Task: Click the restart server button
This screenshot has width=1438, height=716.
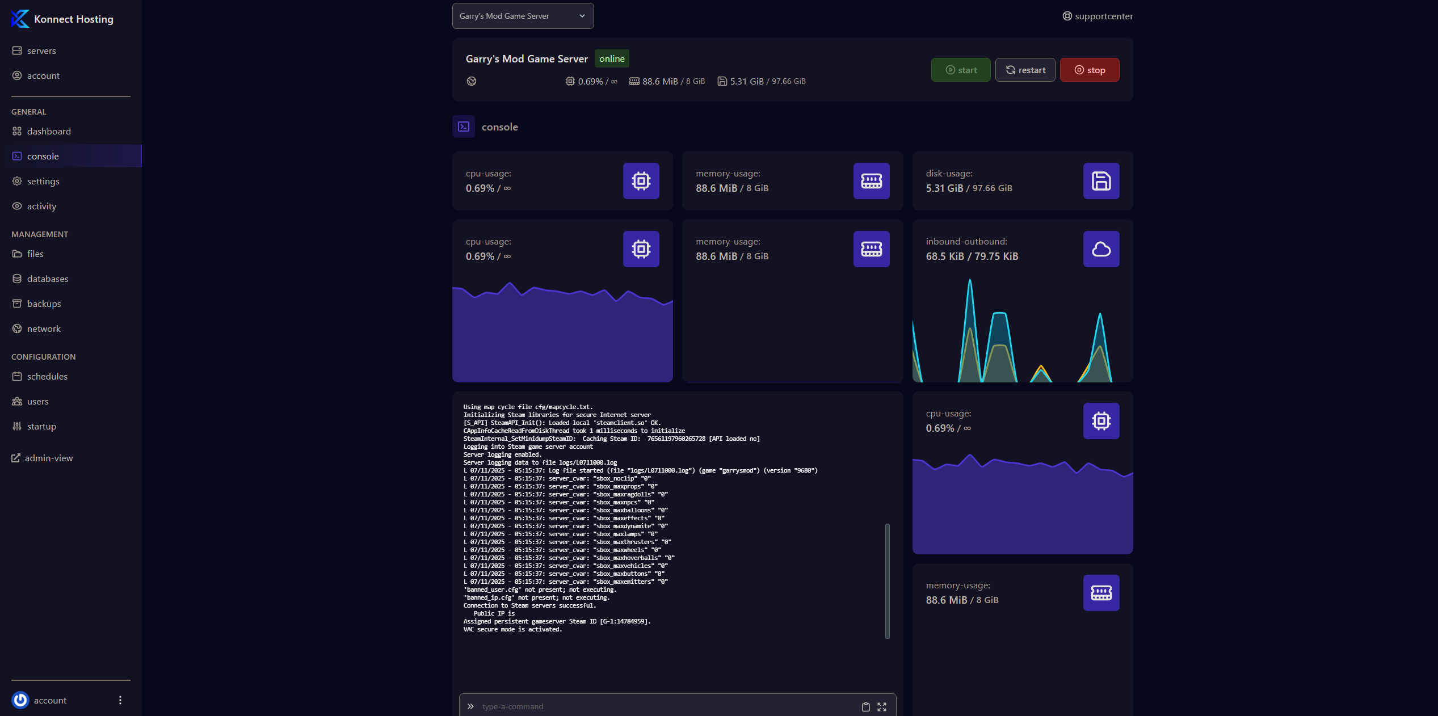Action: point(1025,70)
